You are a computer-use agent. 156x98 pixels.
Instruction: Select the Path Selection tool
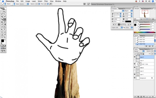click(x=2, y=30)
